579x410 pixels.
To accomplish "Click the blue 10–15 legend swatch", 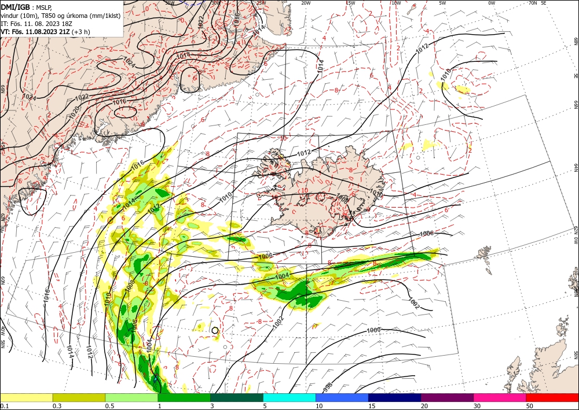I will pyautogui.click(x=342, y=398).
